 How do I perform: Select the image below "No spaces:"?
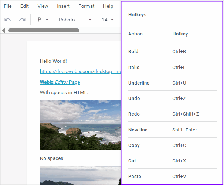[x=80, y=175]
